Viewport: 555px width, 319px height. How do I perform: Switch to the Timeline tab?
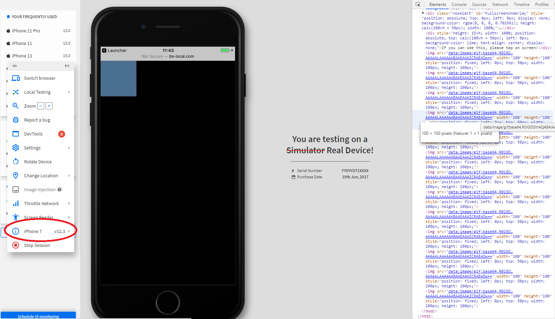522,5
